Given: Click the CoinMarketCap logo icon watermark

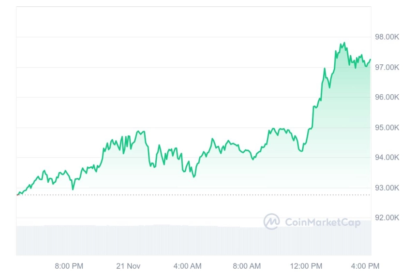Looking at the screenshot, I should pyautogui.click(x=271, y=221).
